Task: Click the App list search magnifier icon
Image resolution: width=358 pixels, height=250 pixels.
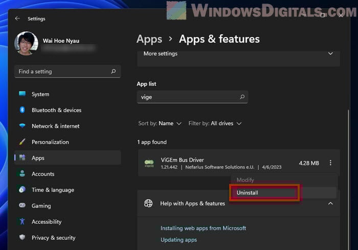Action: (242, 97)
